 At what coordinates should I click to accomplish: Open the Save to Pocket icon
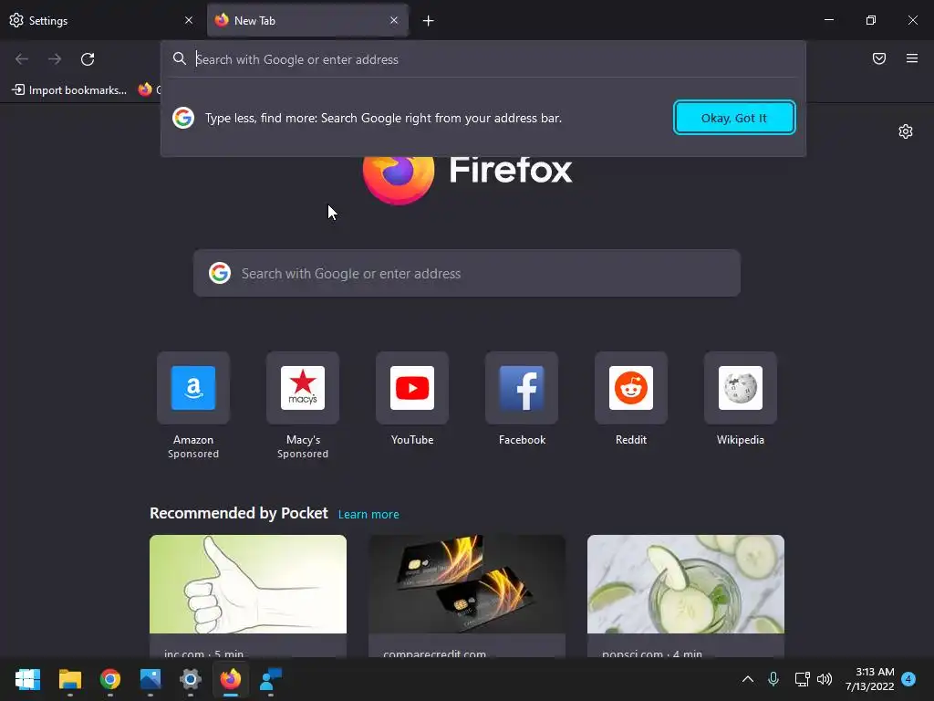(879, 58)
